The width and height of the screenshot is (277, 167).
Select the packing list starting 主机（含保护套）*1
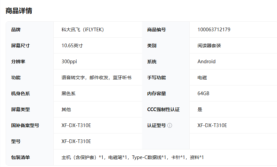click(x=132, y=157)
